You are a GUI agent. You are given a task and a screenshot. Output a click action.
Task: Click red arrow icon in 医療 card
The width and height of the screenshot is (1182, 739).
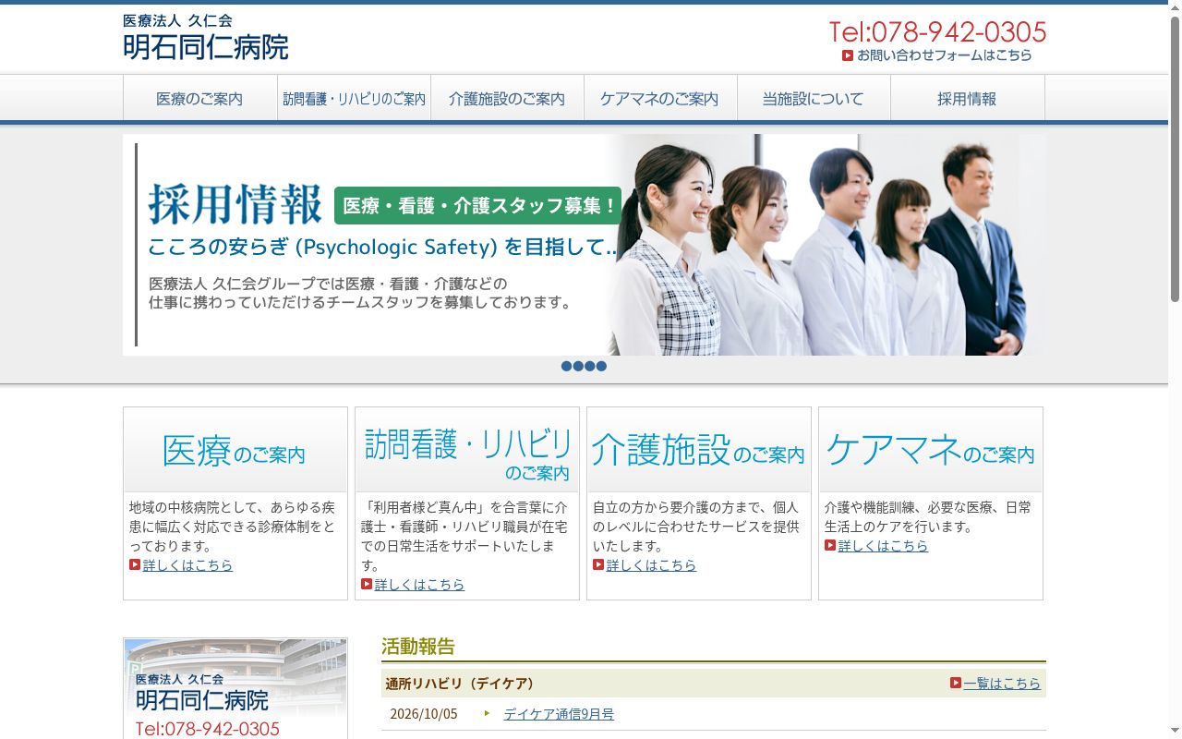click(x=135, y=564)
